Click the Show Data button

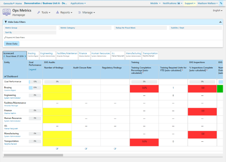click(x=12, y=44)
